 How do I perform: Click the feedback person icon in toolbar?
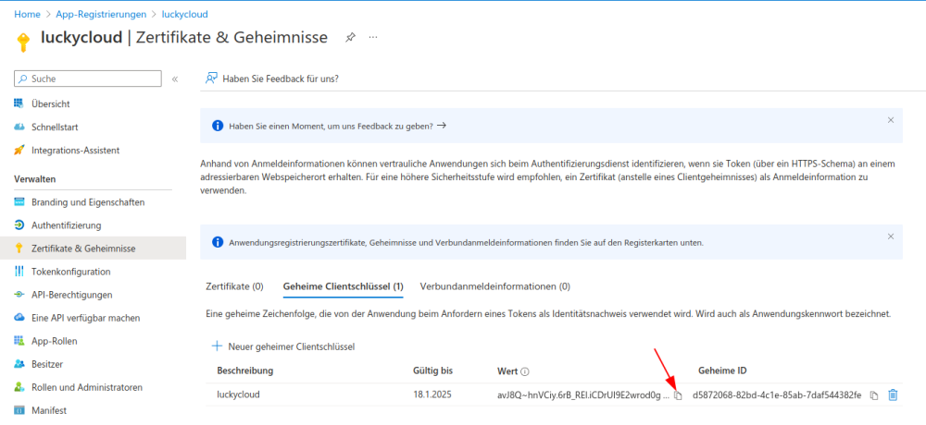point(211,79)
